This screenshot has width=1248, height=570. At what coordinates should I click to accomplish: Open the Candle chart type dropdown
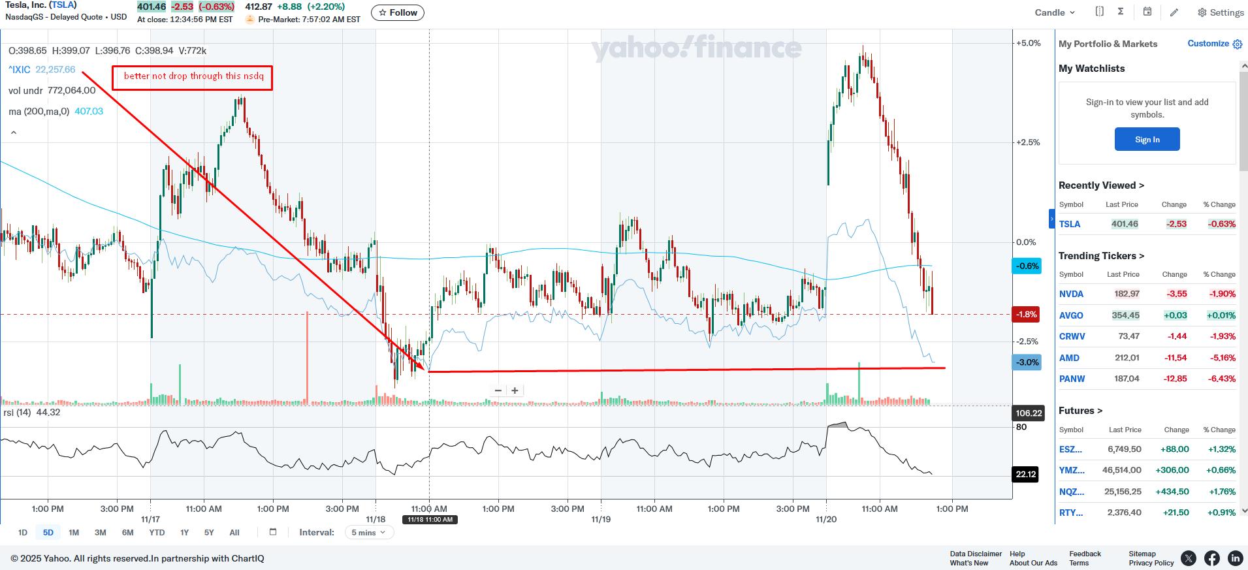click(1055, 12)
